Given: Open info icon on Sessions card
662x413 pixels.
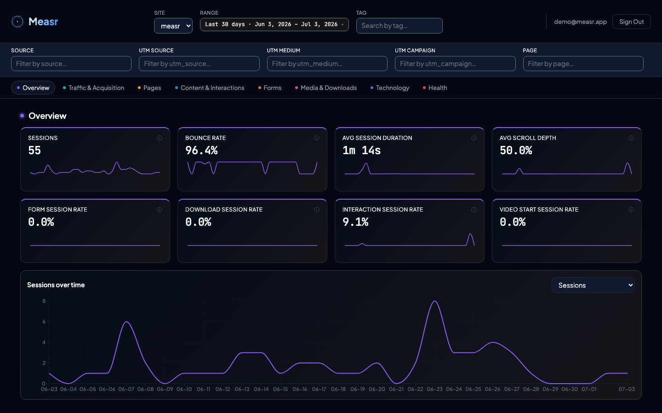Looking at the screenshot, I should point(160,138).
